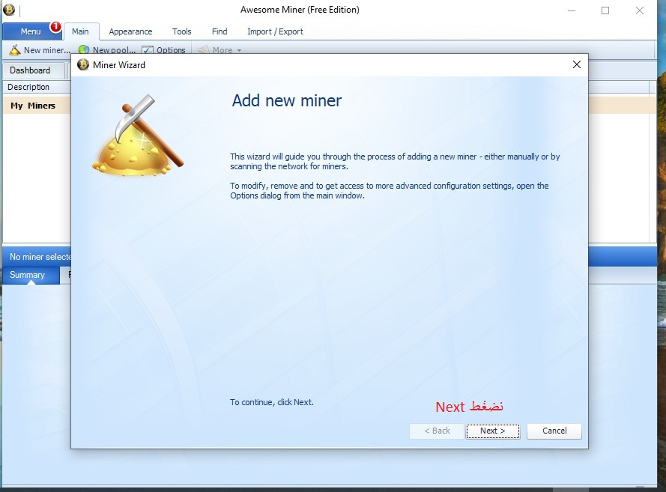Image resolution: width=666 pixels, height=492 pixels.
Task: Switch to the Main ribbon tab
Action: pyautogui.click(x=80, y=31)
